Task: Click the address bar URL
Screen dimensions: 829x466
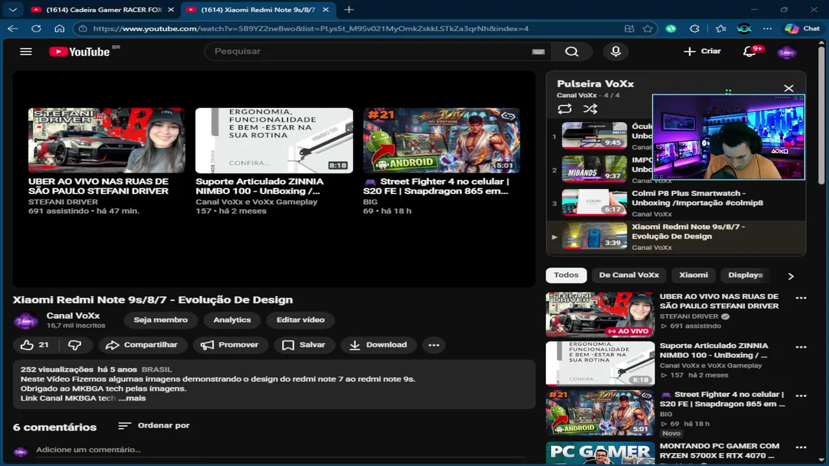Action: (x=311, y=28)
